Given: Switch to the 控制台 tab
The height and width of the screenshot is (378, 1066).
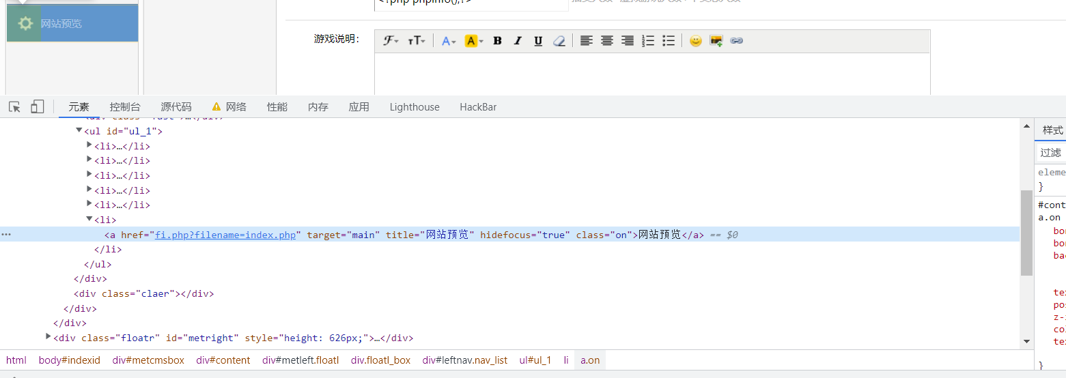Looking at the screenshot, I should tap(125, 107).
